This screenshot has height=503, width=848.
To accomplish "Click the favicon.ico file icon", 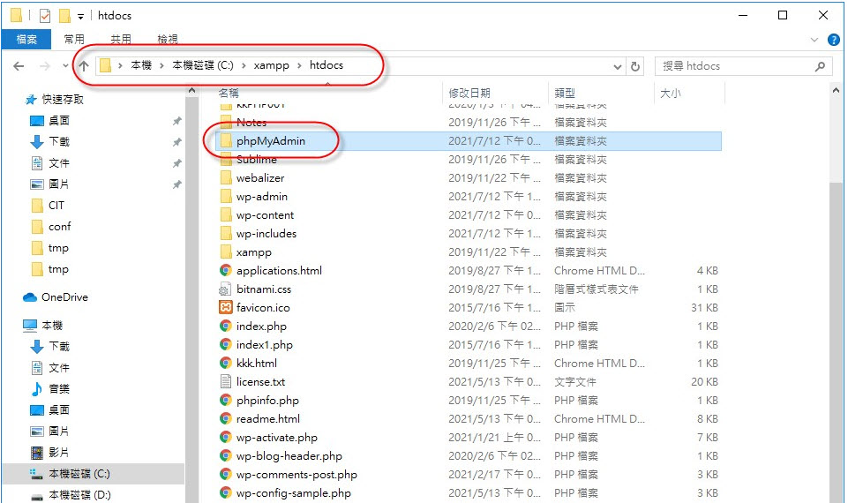I will (226, 308).
